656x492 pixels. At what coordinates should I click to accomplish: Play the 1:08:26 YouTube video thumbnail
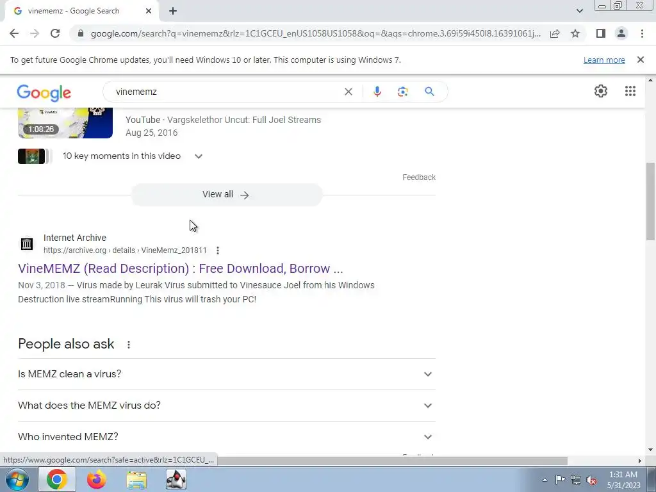(65, 122)
